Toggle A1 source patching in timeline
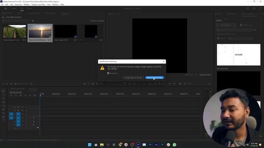Image resolution: width=264 pixels, height=148 pixels. pos(11,118)
